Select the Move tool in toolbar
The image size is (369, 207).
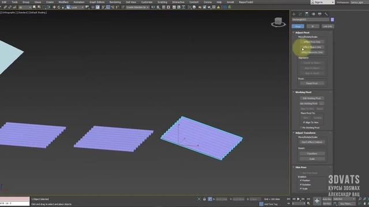54,7
